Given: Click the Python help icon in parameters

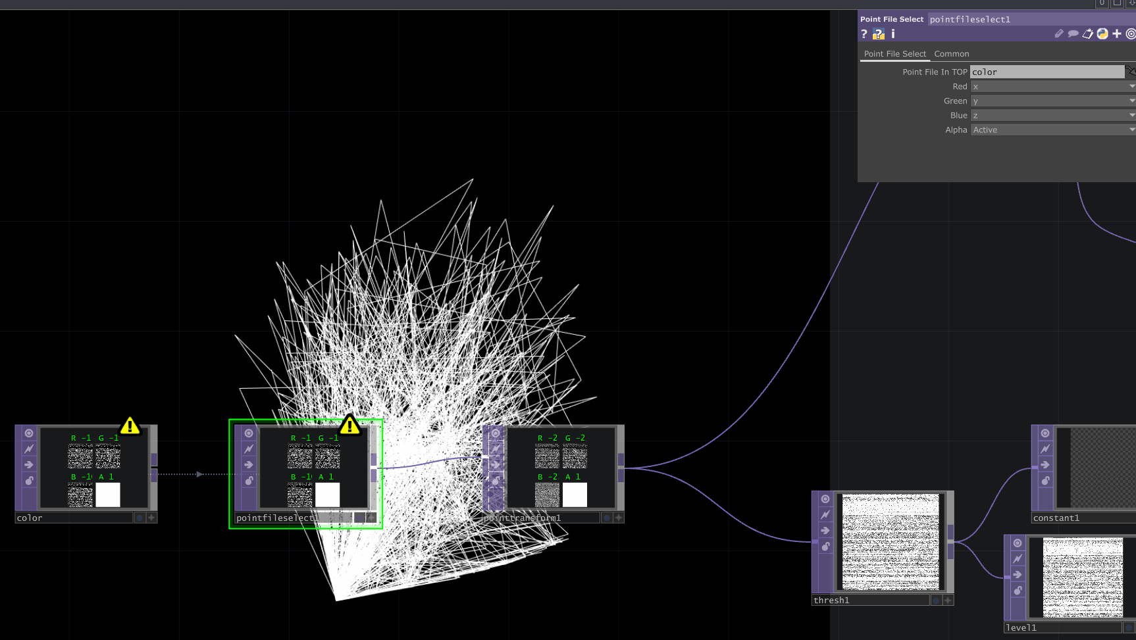Looking at the screenshot, I should tap(879, 34).
